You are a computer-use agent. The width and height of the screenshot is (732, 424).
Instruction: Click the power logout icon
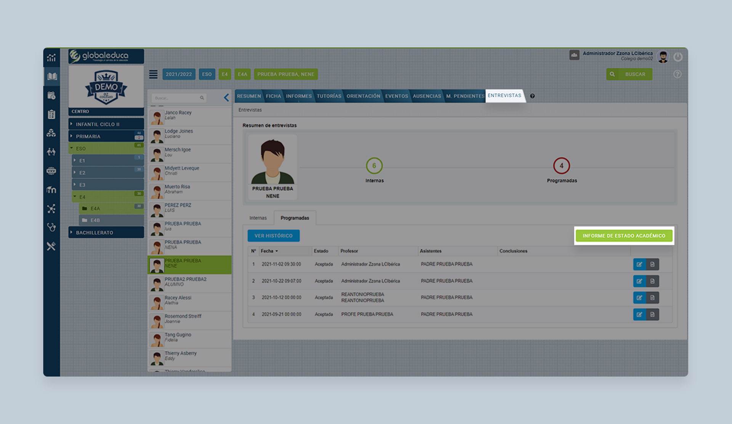pyautogui.click(x=678, y=57)
